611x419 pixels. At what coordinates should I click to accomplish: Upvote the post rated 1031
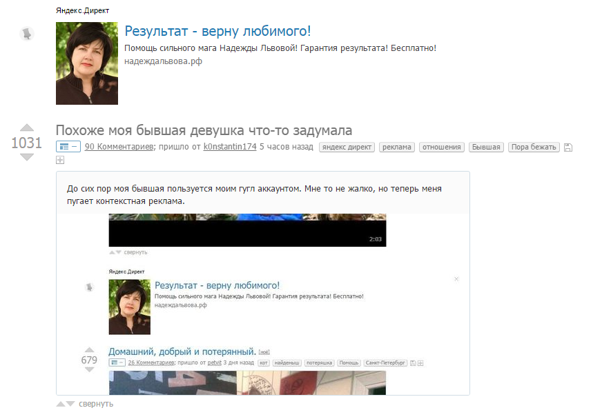(26, 127)
